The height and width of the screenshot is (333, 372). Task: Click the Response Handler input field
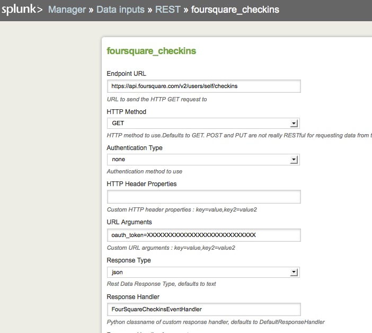204,309
